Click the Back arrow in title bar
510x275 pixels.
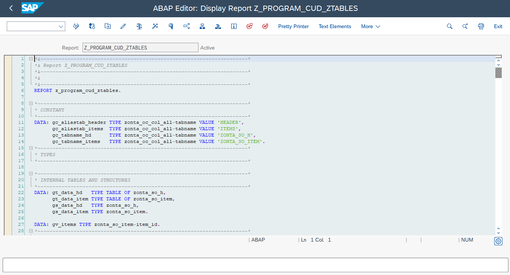tap(11, 8)
